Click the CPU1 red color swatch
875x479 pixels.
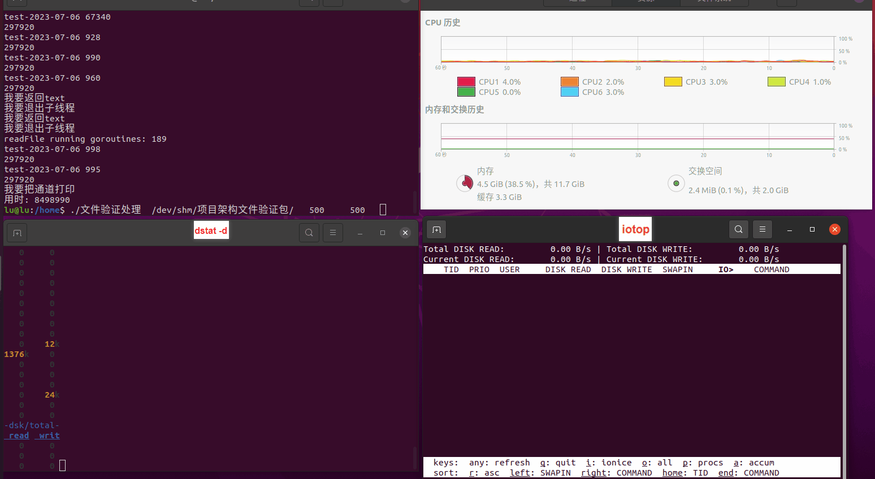pyautogui.click(x=466, y=82)
